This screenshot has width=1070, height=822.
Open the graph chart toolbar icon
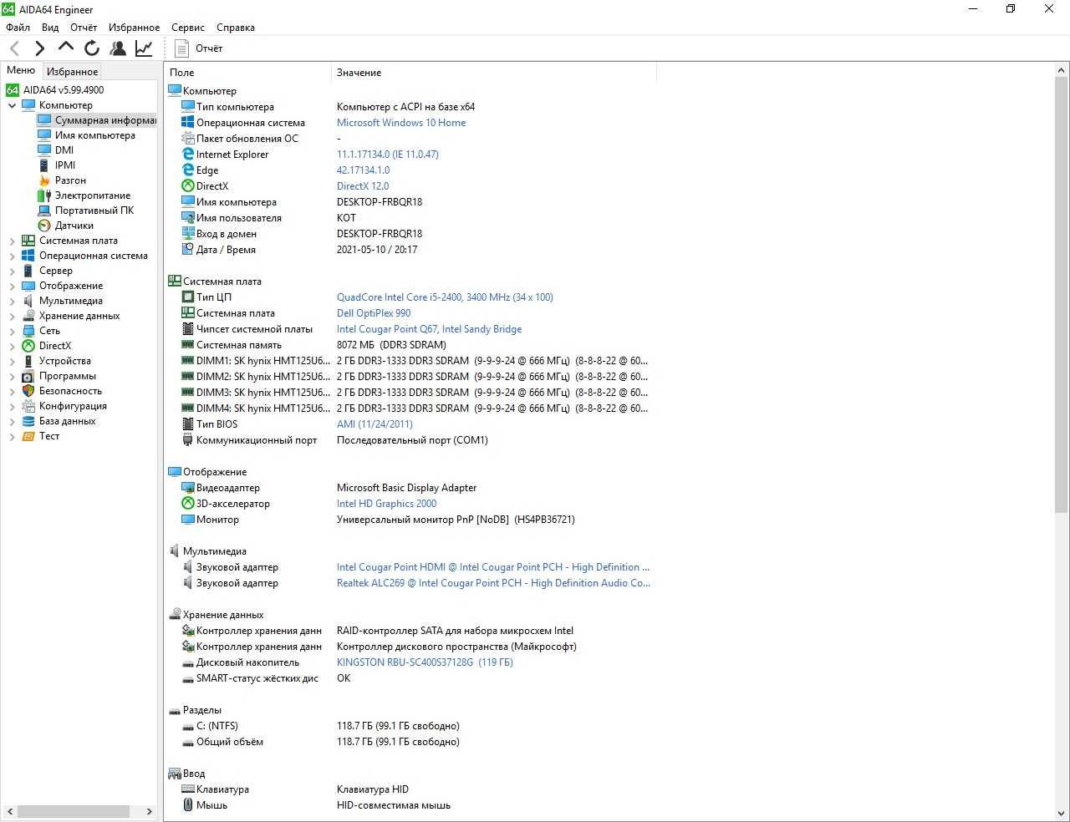144,48
